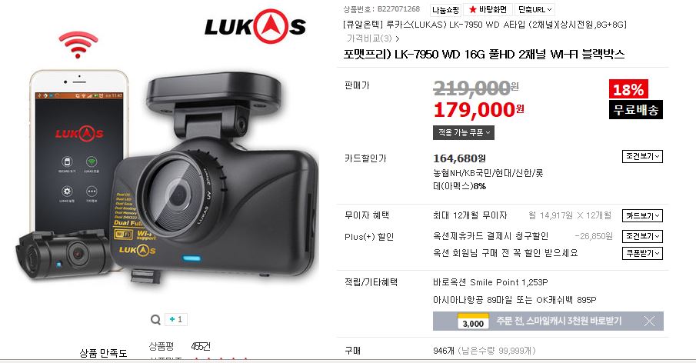Click the red star 바탕화면 shortcut button
Image resolution: width=696 pixels, height=363 pixels.
click(488, 9)
